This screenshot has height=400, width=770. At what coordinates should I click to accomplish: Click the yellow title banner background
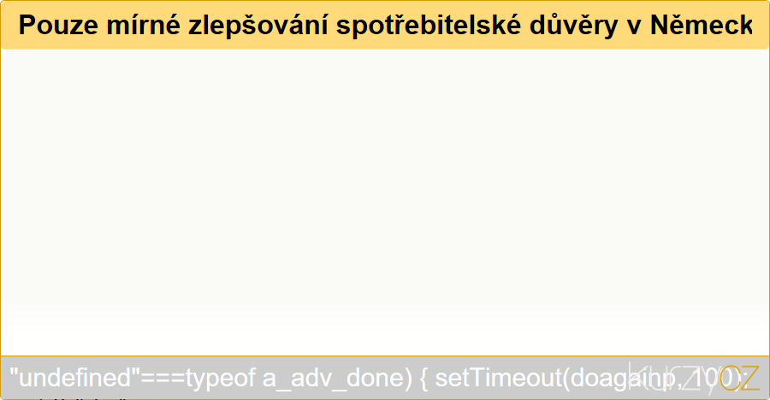(x=385, y=25)
